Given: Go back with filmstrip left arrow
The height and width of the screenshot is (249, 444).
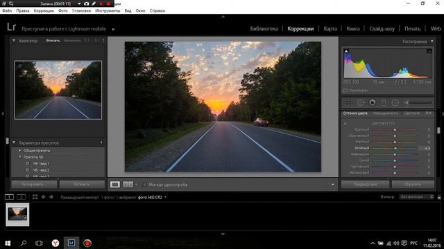Looking at the screenshot, I should [x=43, y=197].
